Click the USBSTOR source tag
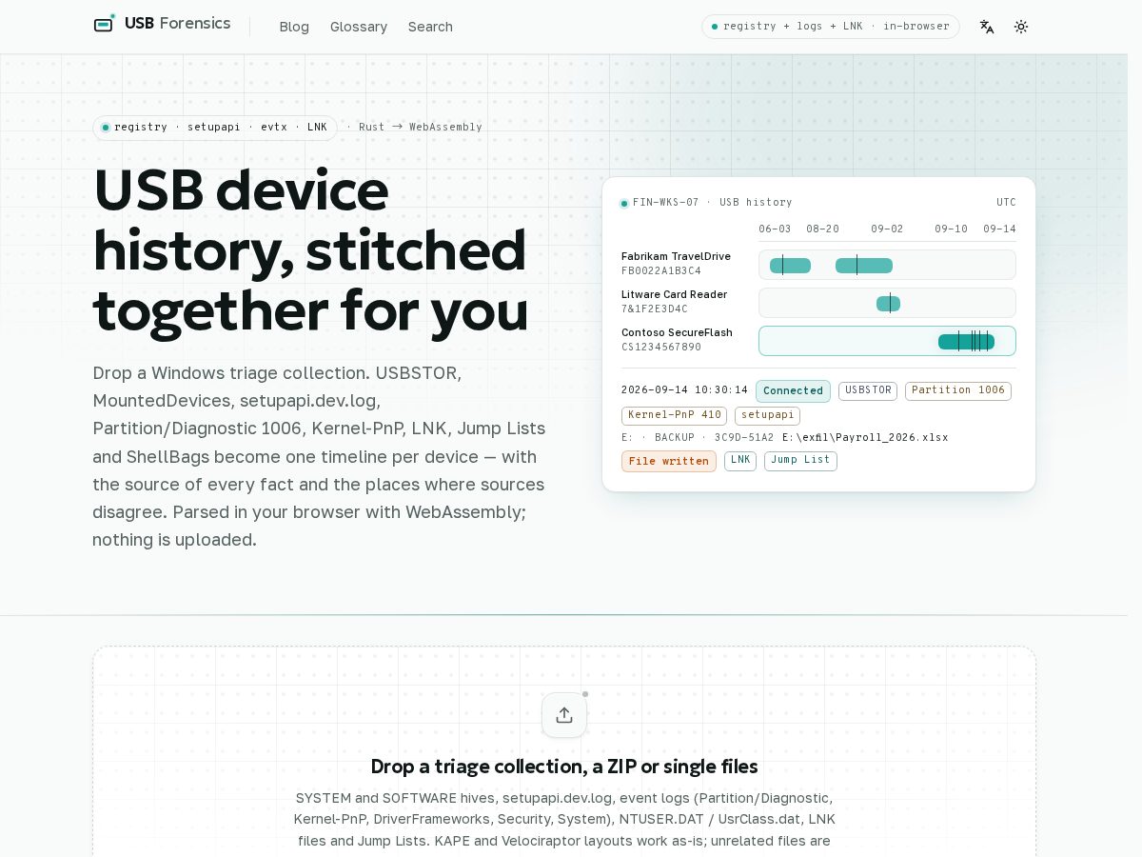 (868, 390)
